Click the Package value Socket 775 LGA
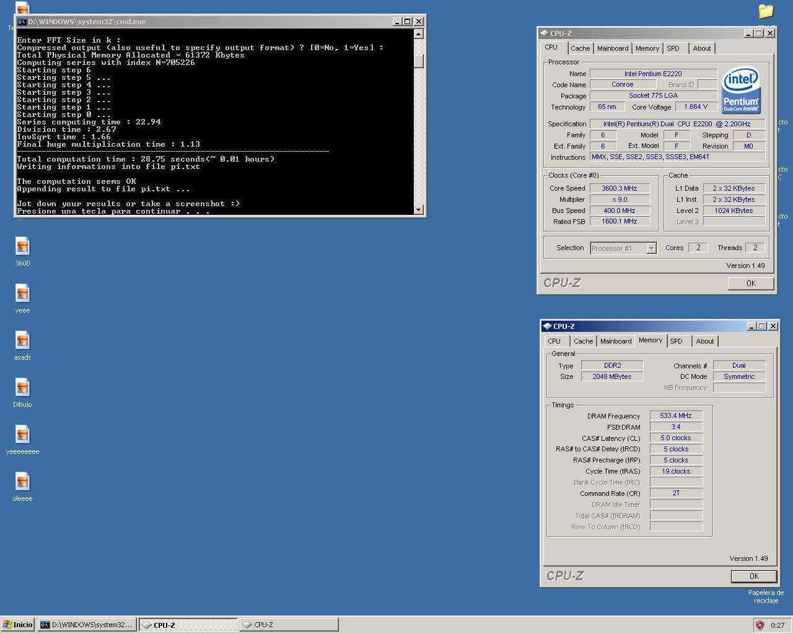793x634 pixels. pos(653,95)
